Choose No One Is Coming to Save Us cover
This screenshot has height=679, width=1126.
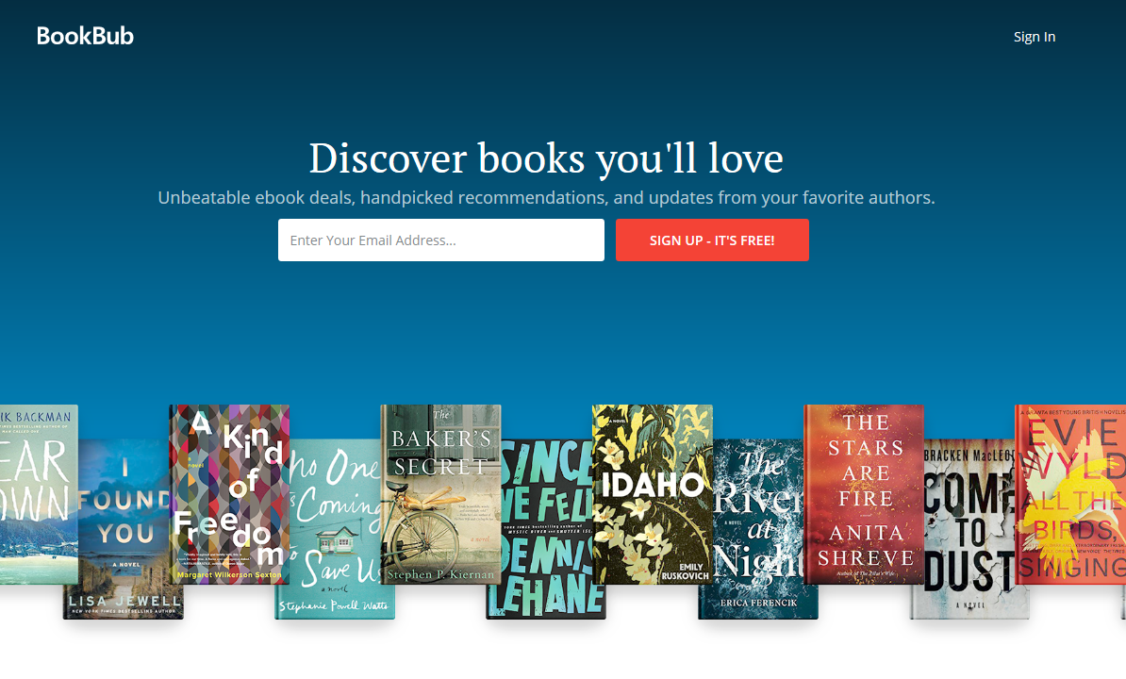[x=335, y=529]
